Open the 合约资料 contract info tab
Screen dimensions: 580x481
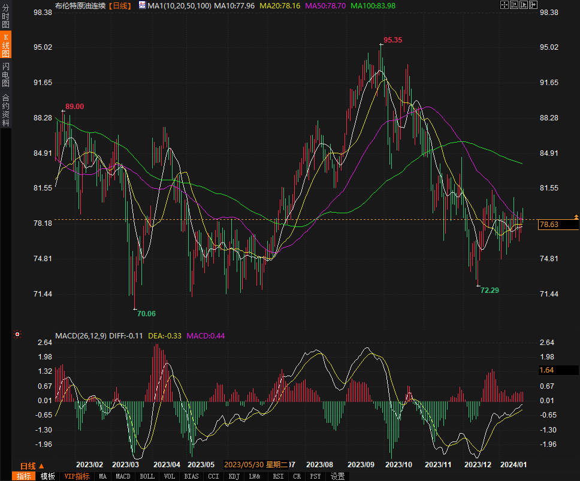6,110
